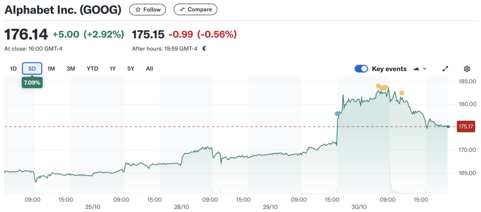Click the rightmost orange event dot
This screenshot has width=481, height=212.
(x=402, y=93)
